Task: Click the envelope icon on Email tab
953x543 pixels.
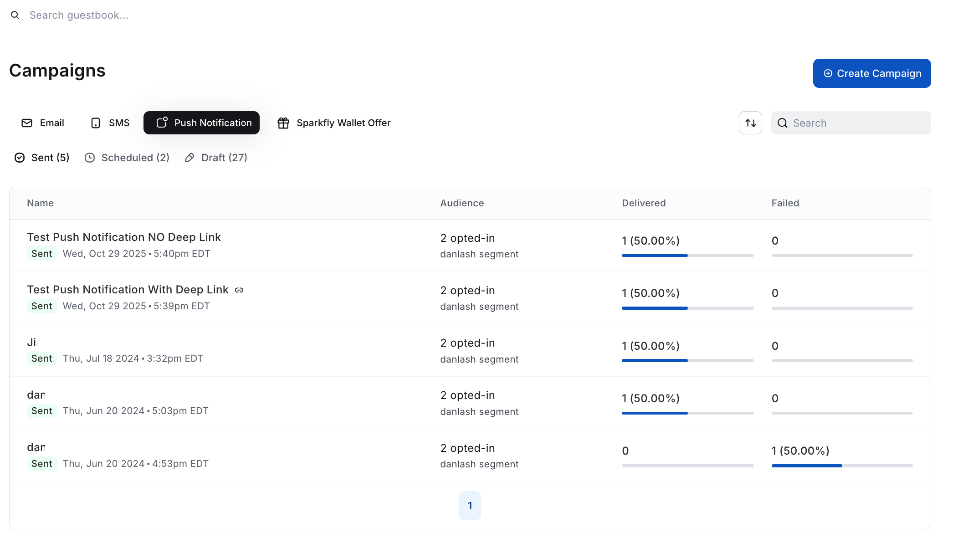Action: (x=27, y=123)
